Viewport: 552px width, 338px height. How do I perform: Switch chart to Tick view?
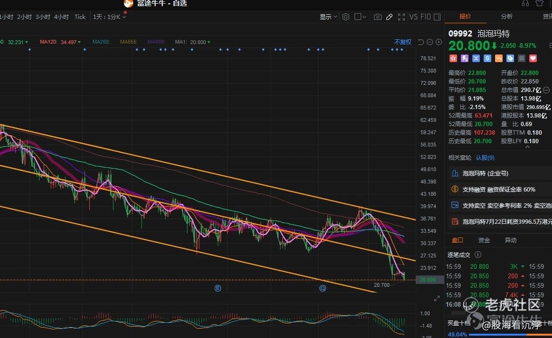(80, 17)
